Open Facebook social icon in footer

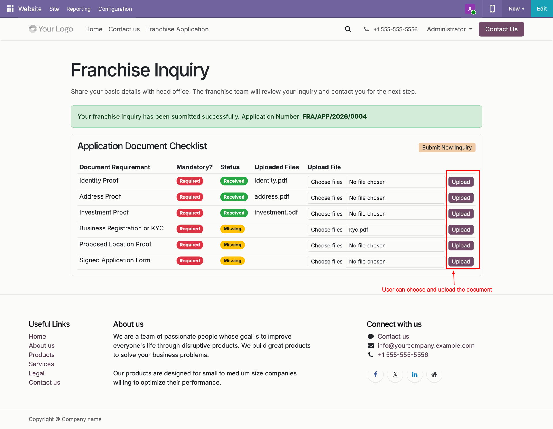376,374
